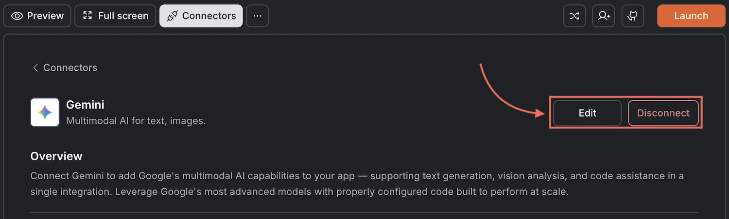729x219 pixels.
Task: Click the shuffle arrows icon button
Action: pos(574,16)
